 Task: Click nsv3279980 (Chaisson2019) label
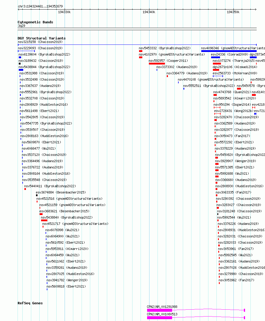241,274
